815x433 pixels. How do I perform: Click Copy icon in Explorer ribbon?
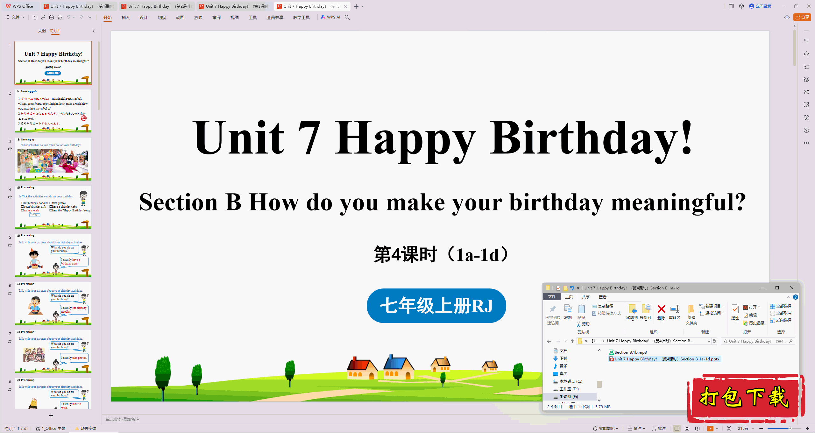568,312
